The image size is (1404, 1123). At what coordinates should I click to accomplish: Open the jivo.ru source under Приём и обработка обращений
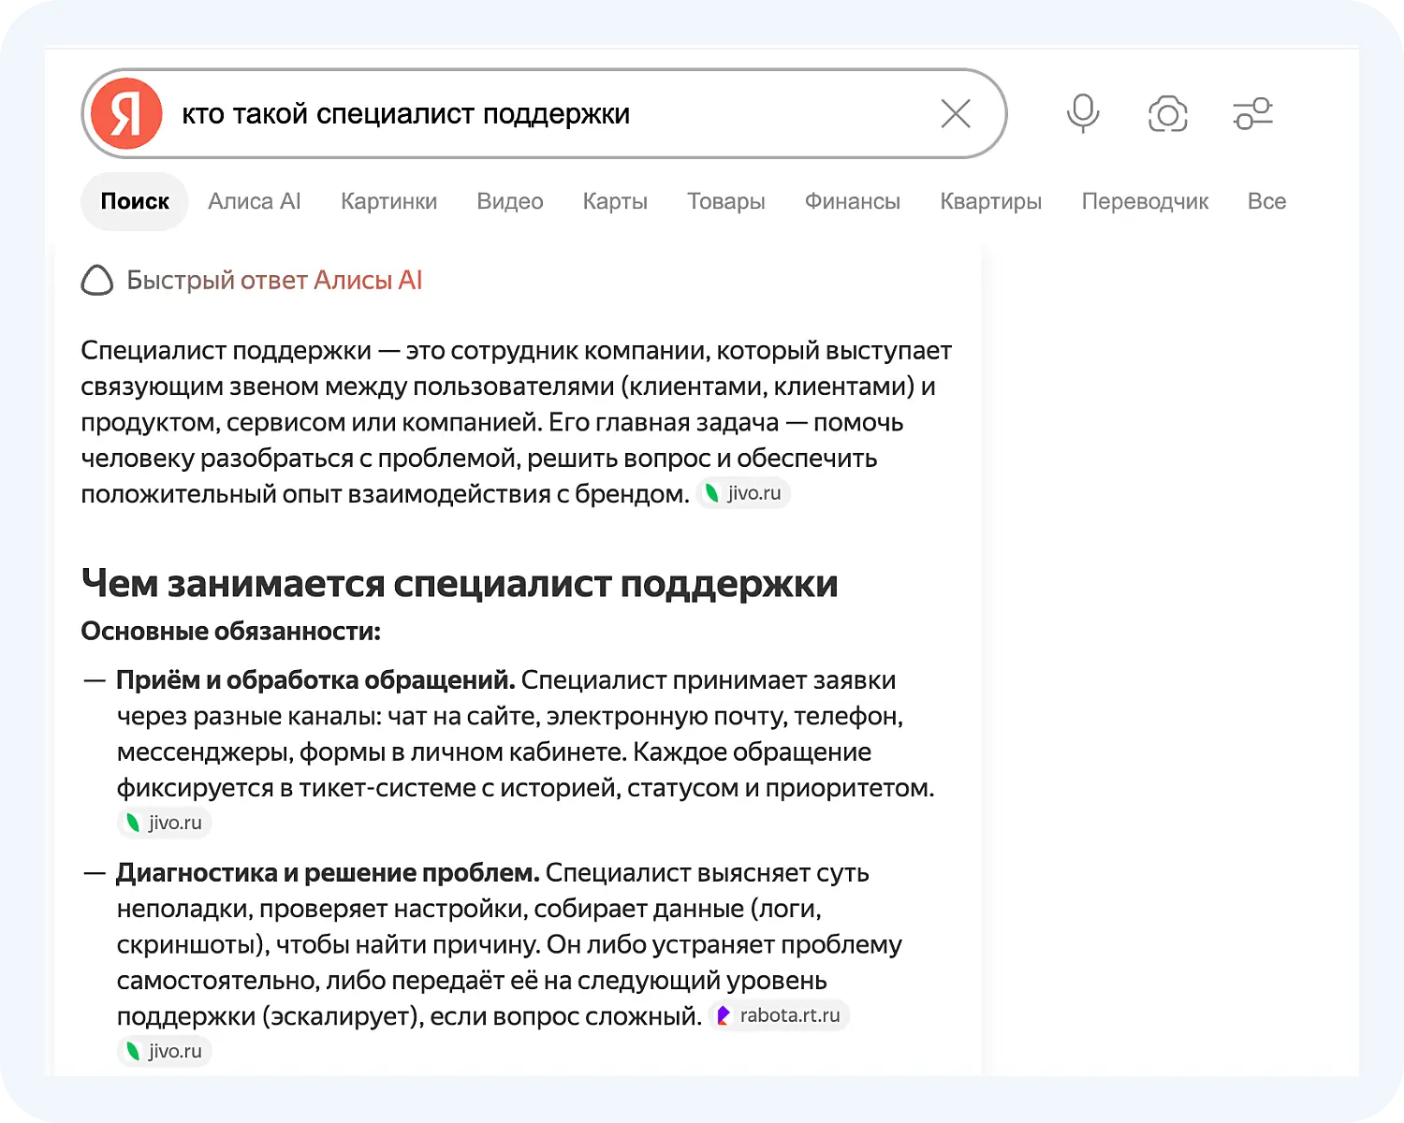coord(165,823)
